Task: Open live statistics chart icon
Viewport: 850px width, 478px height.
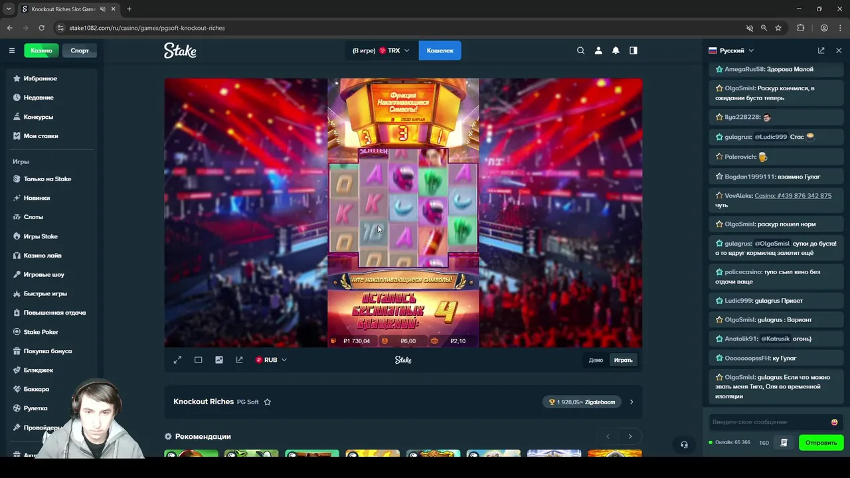Action: coord(219,360)
